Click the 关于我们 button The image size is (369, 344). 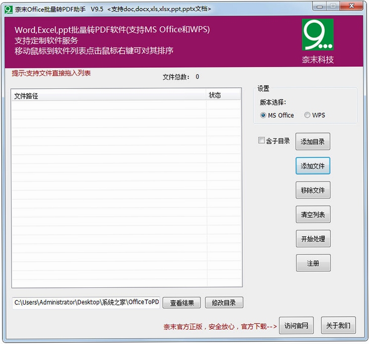[x=338, y=326]
